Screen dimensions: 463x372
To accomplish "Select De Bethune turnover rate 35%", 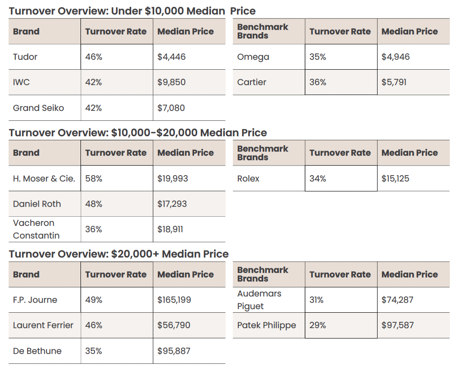I will (94, 351).
